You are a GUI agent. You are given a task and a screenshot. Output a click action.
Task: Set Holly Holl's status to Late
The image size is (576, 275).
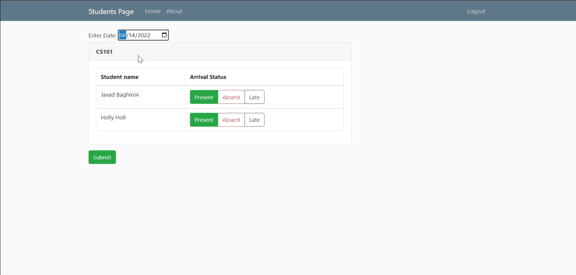coord(254,120)
